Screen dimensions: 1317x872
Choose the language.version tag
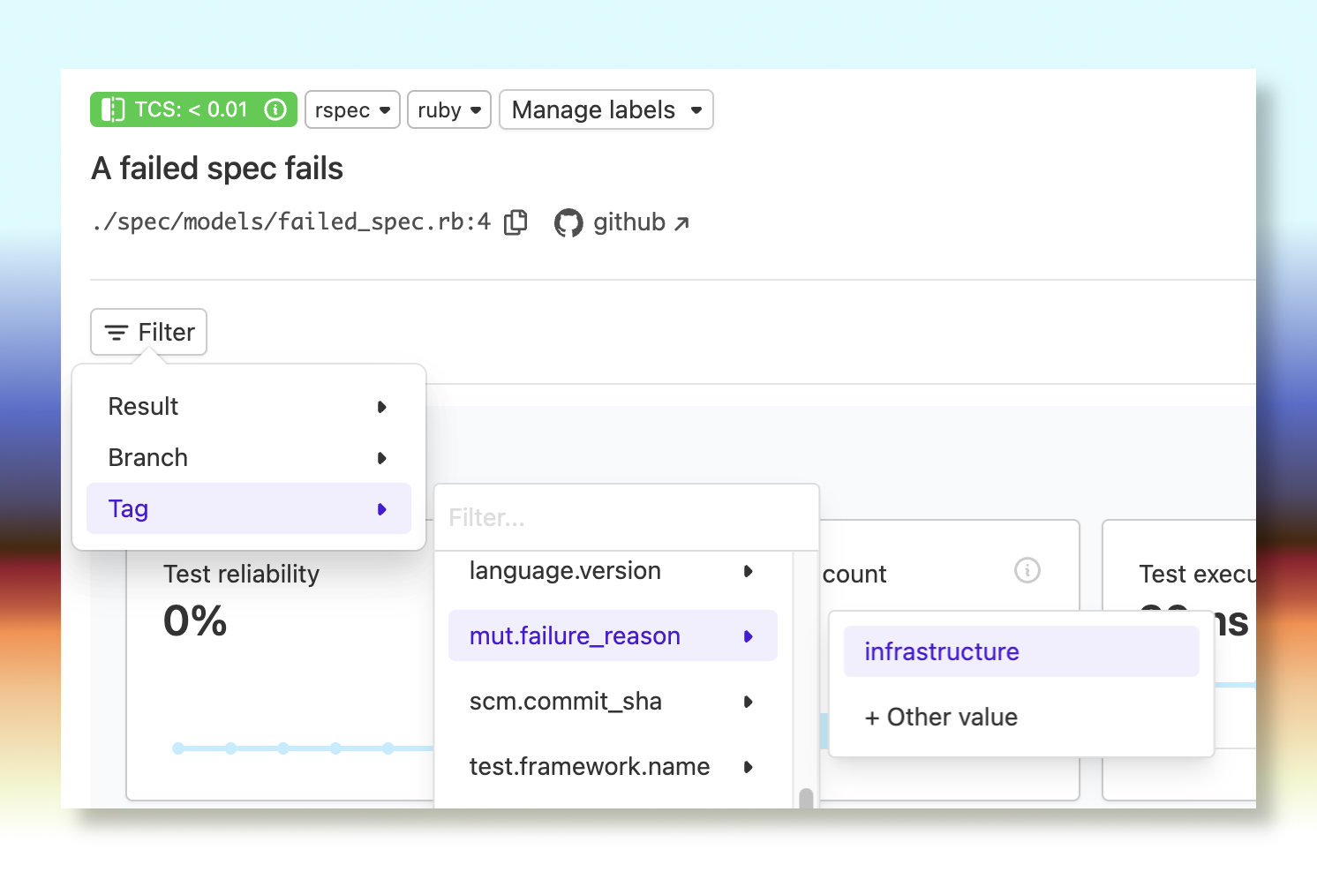[x=613, y=571]
